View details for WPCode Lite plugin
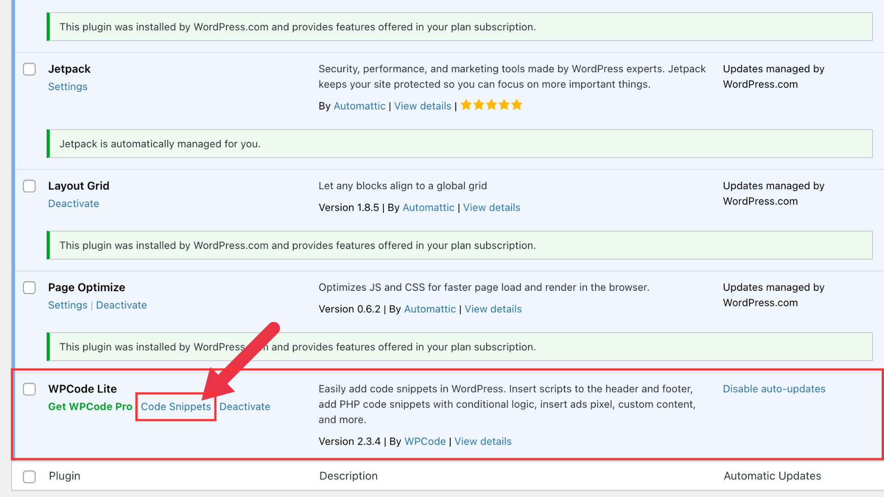Screen dimensions: 884x497 483,441
